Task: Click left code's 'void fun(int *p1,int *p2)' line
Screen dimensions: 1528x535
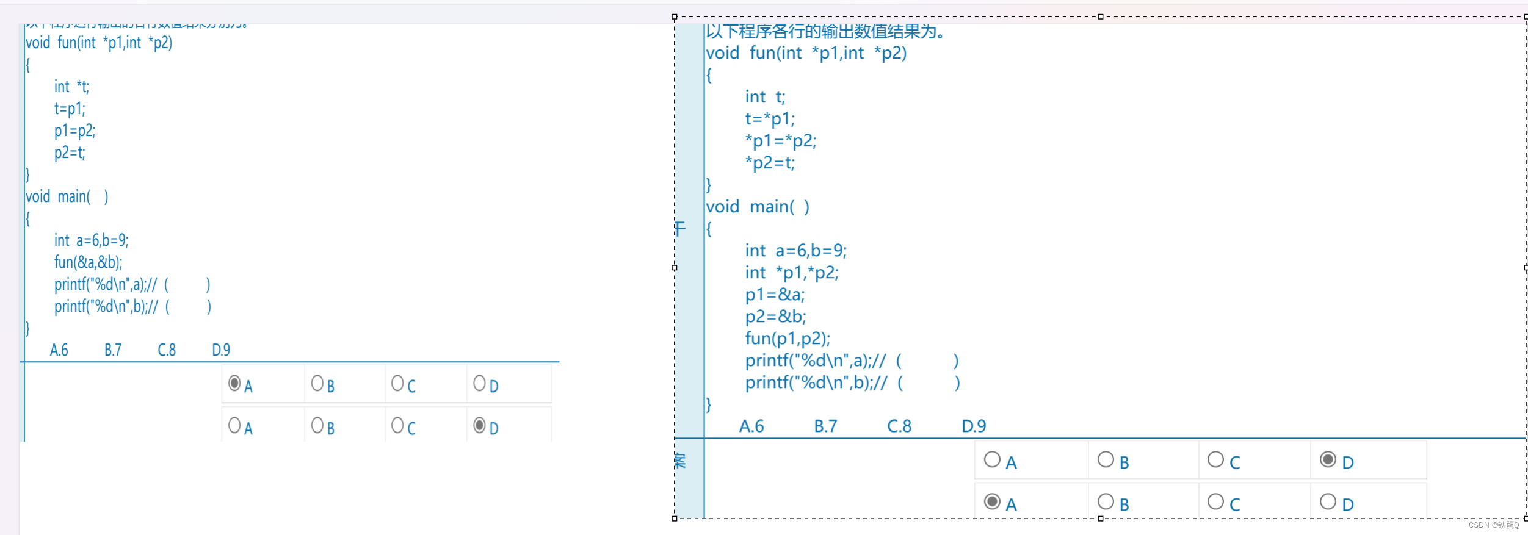Action: (x=99, y=43)
